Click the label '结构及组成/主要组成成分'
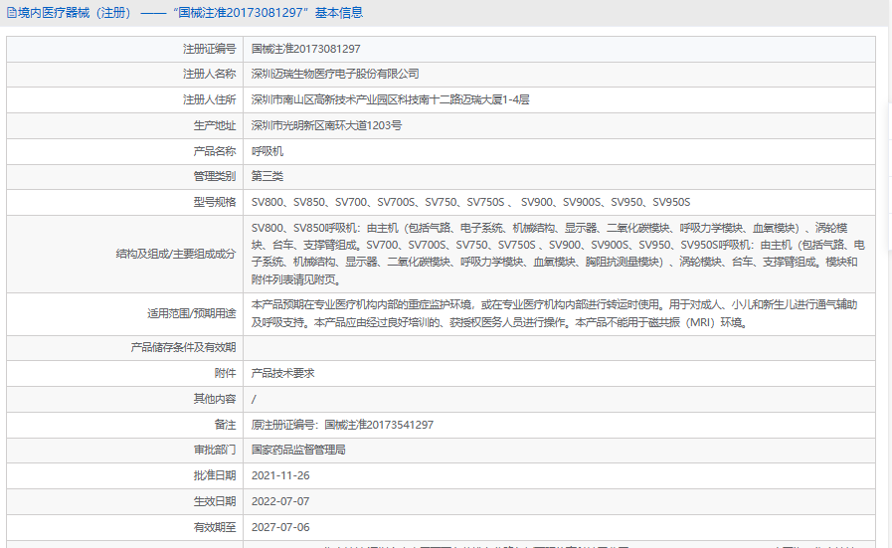892x548 pixels. (x=176, y=254)
